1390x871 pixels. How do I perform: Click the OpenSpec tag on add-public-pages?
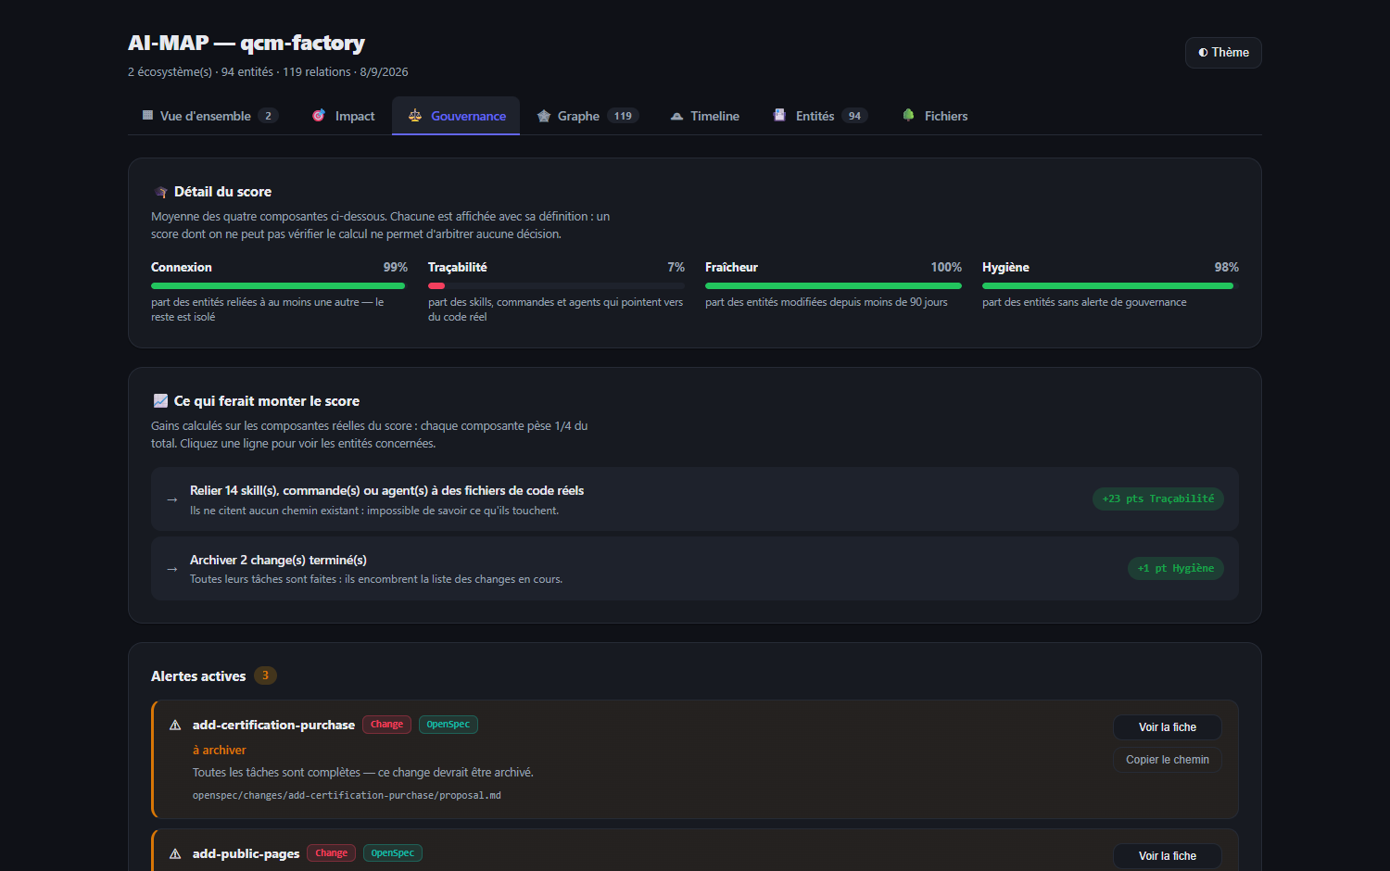[393, 853]
